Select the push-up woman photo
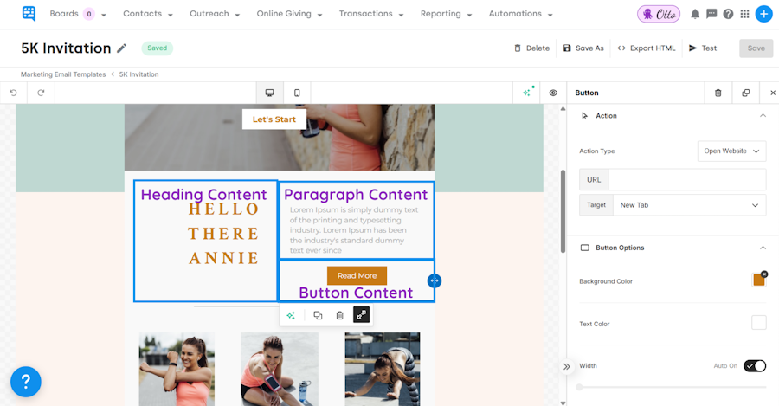The image size is (779, 406). coord(382,370)
